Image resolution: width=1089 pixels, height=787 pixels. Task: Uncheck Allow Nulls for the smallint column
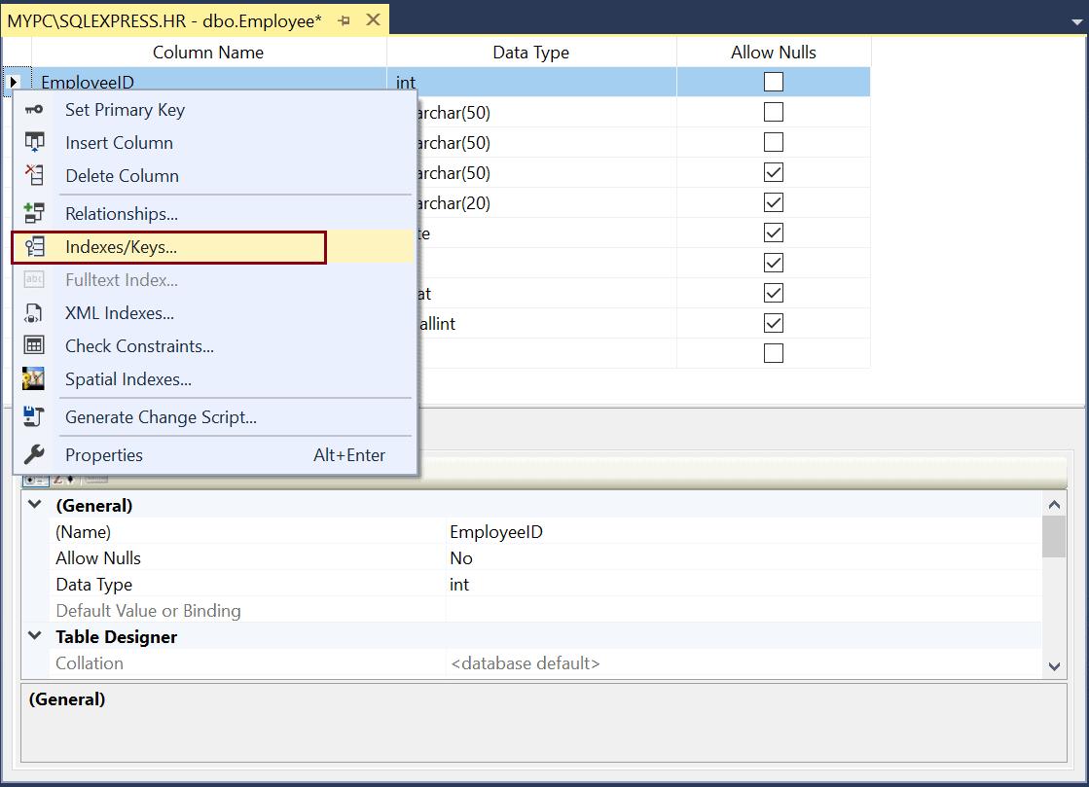(x=772, y=323)
